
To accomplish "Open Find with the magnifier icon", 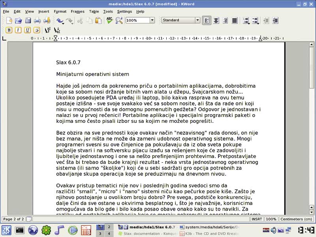I will pyautogui.click(x=119, y=21).
